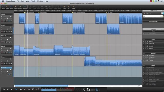Click the Call Recorder search field
164x92 pixels.
(153, 16)
